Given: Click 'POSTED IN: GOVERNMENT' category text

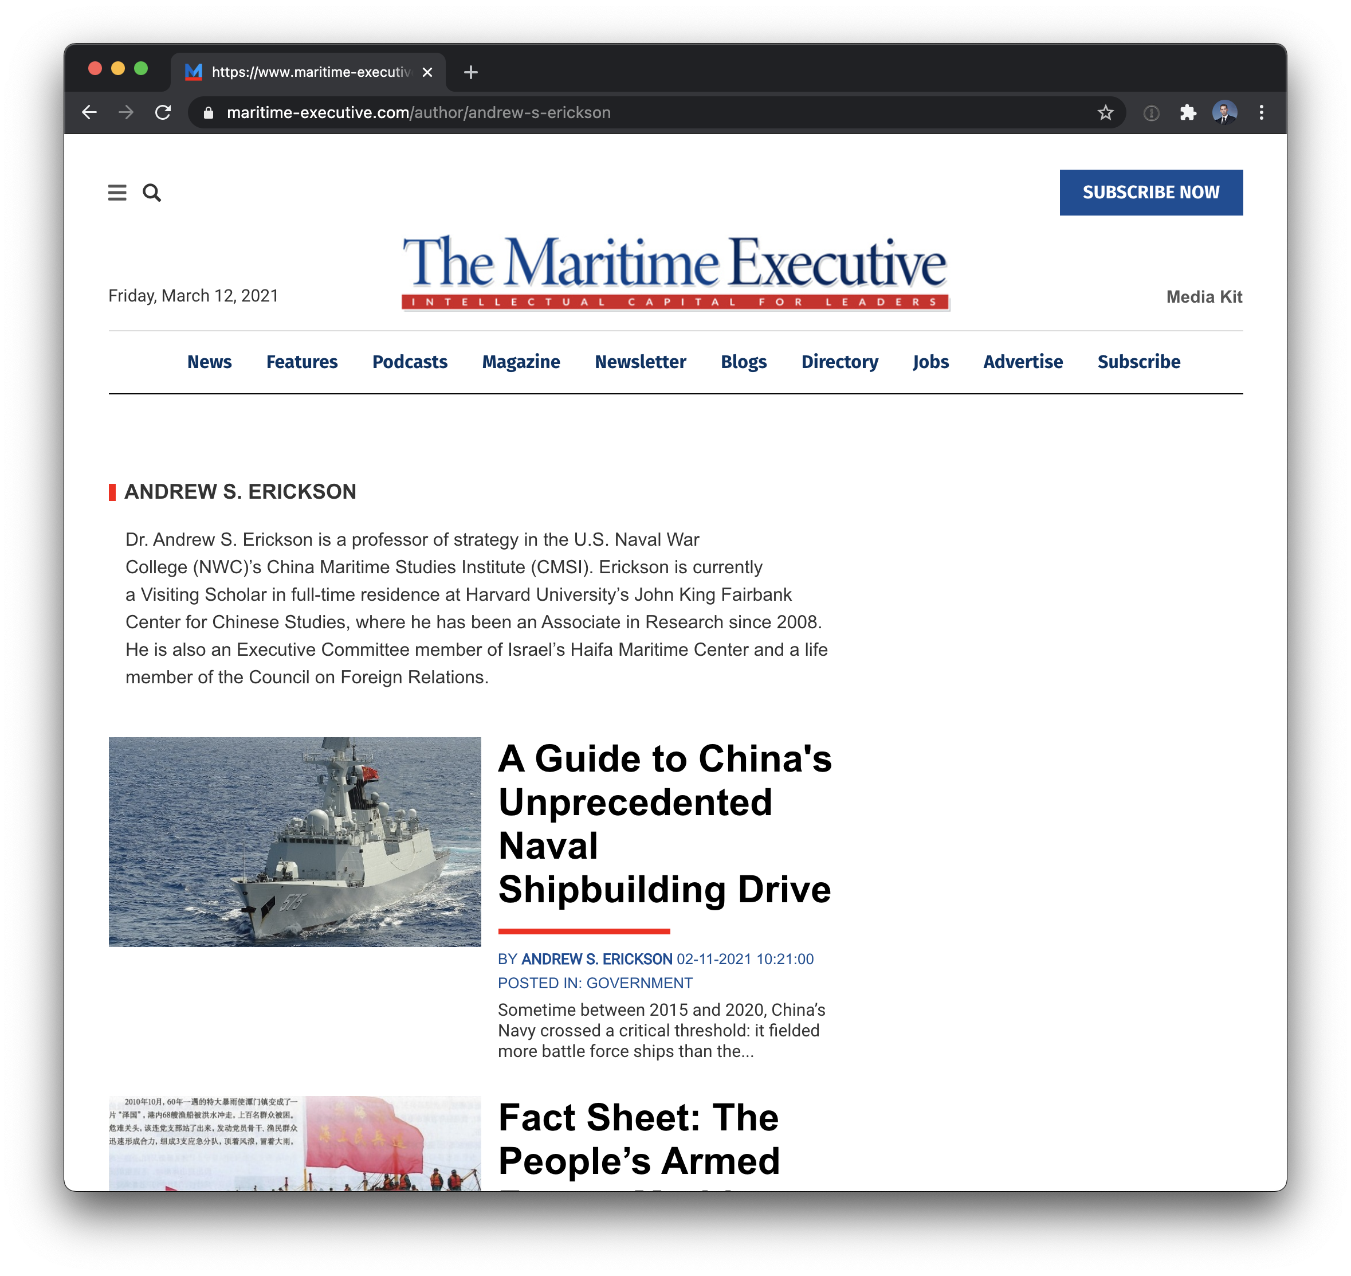Looking at the screenshot, I should (x=595, y=983).
